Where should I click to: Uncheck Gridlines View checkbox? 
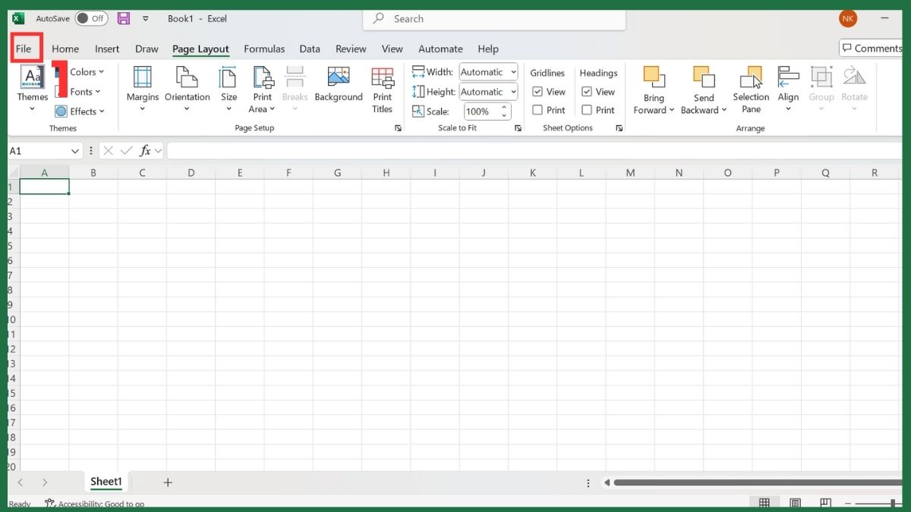(x=537, y=91)
